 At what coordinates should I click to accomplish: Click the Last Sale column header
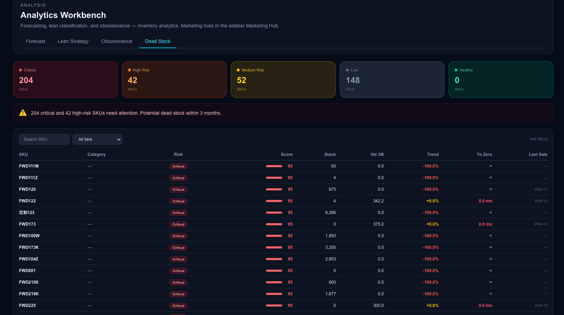click(x=538, y=155)
